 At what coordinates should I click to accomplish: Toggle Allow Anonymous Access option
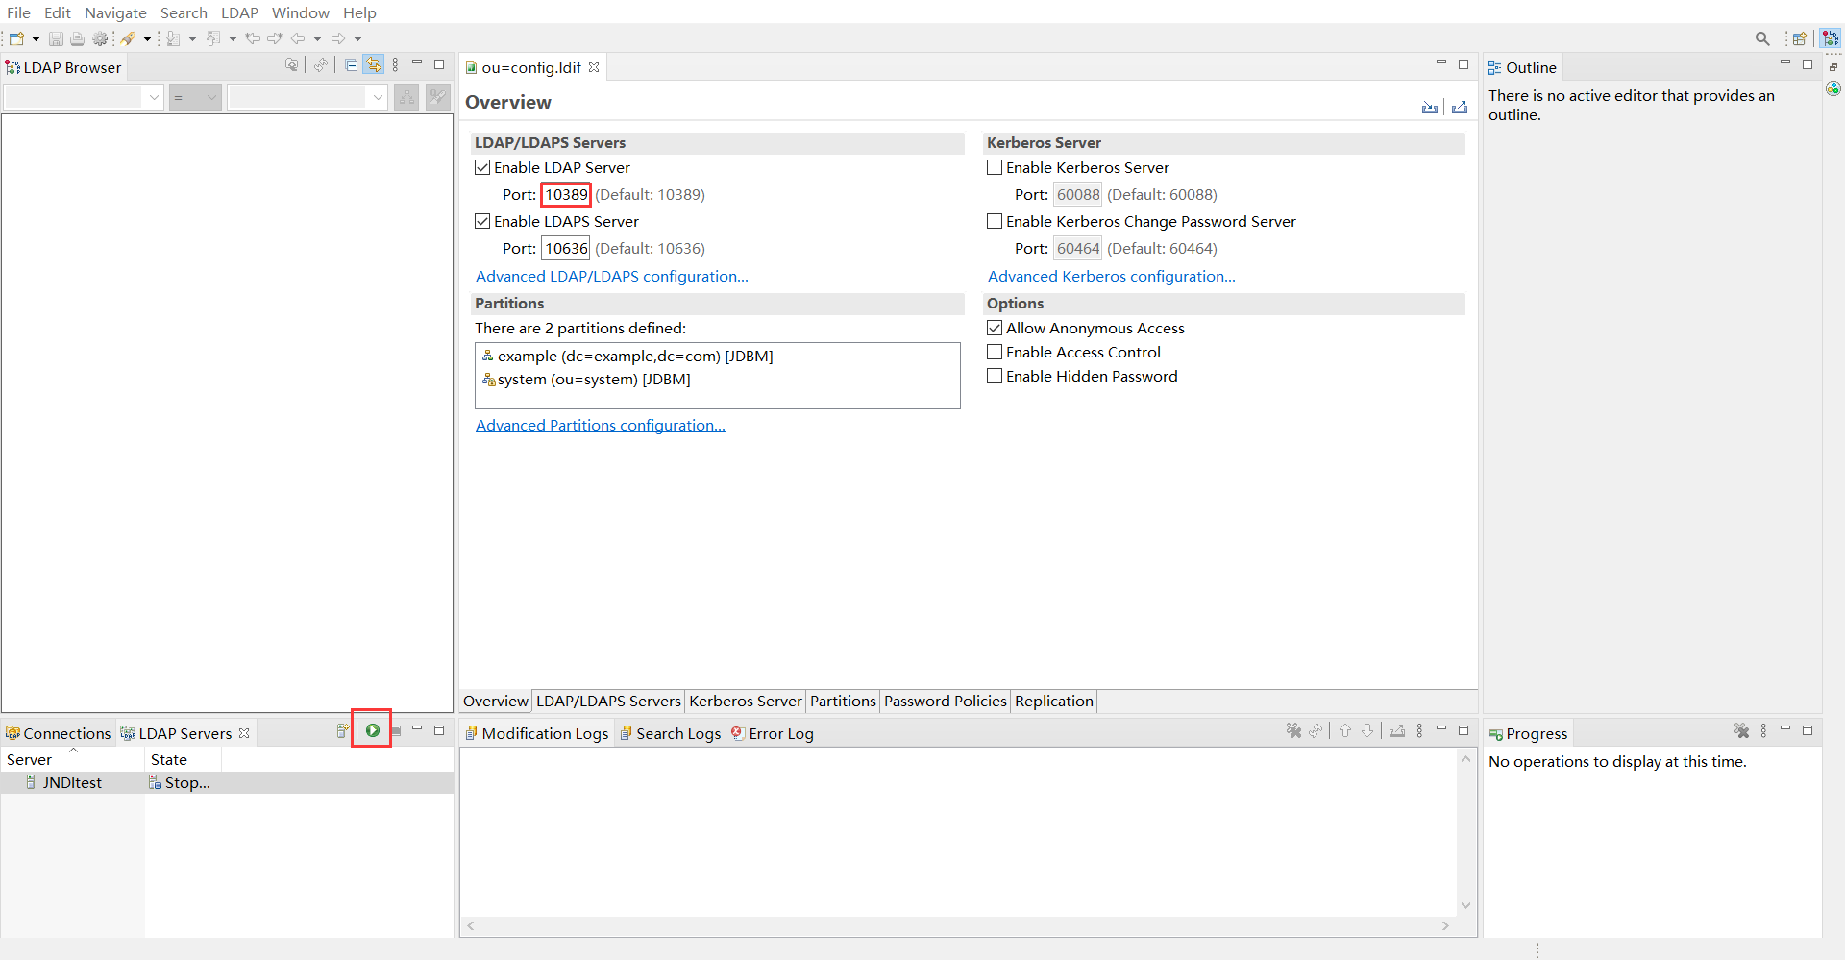pyautogui.click(x=995, y=328)
